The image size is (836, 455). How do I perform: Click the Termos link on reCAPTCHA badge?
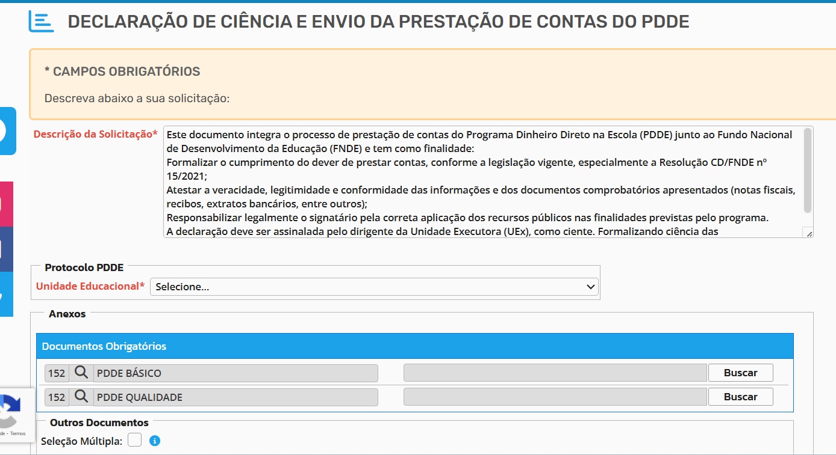(x=18, y=433)
